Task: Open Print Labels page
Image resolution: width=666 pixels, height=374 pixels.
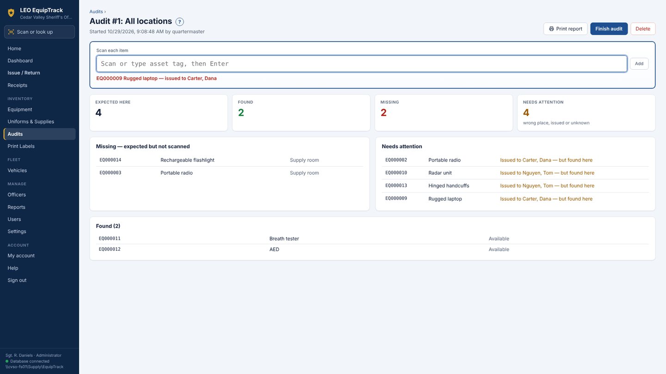Action: click(x=39, y=146)
